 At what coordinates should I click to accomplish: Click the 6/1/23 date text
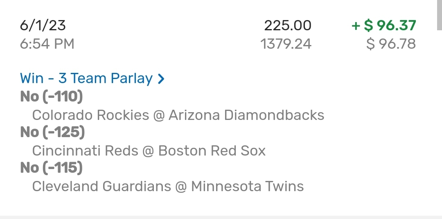click(43, 26)
